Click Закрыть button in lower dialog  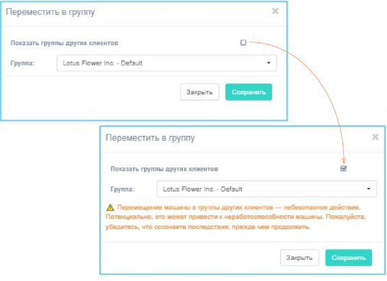299,258
